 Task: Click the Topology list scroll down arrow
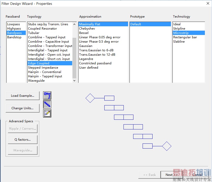(x=74, y=80)
